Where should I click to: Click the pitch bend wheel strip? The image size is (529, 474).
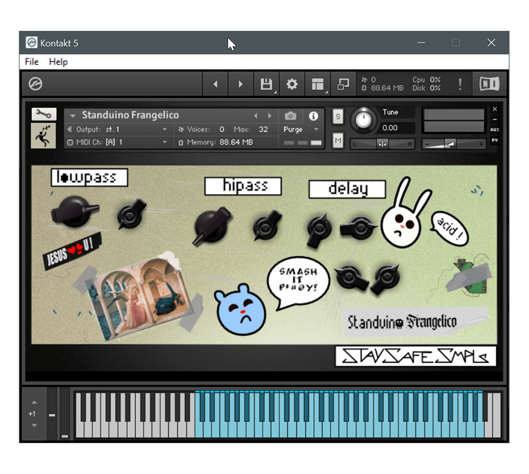coord(52,415)
